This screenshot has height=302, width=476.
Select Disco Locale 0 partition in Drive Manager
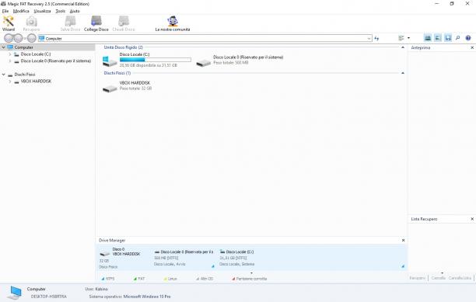184,258
